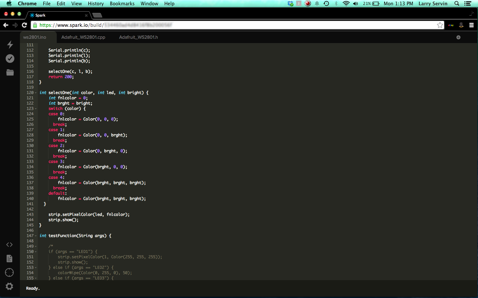Open the battery status at 21%
478x298 pixels.
click(371, 4)
